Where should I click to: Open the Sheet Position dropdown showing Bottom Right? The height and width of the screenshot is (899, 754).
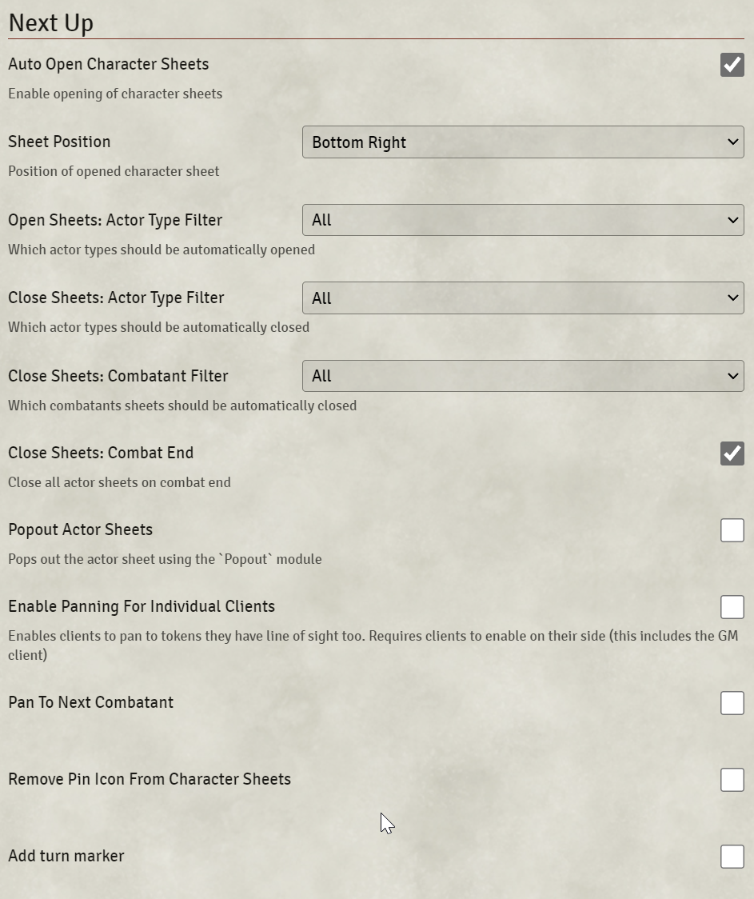tap(523, 142)
